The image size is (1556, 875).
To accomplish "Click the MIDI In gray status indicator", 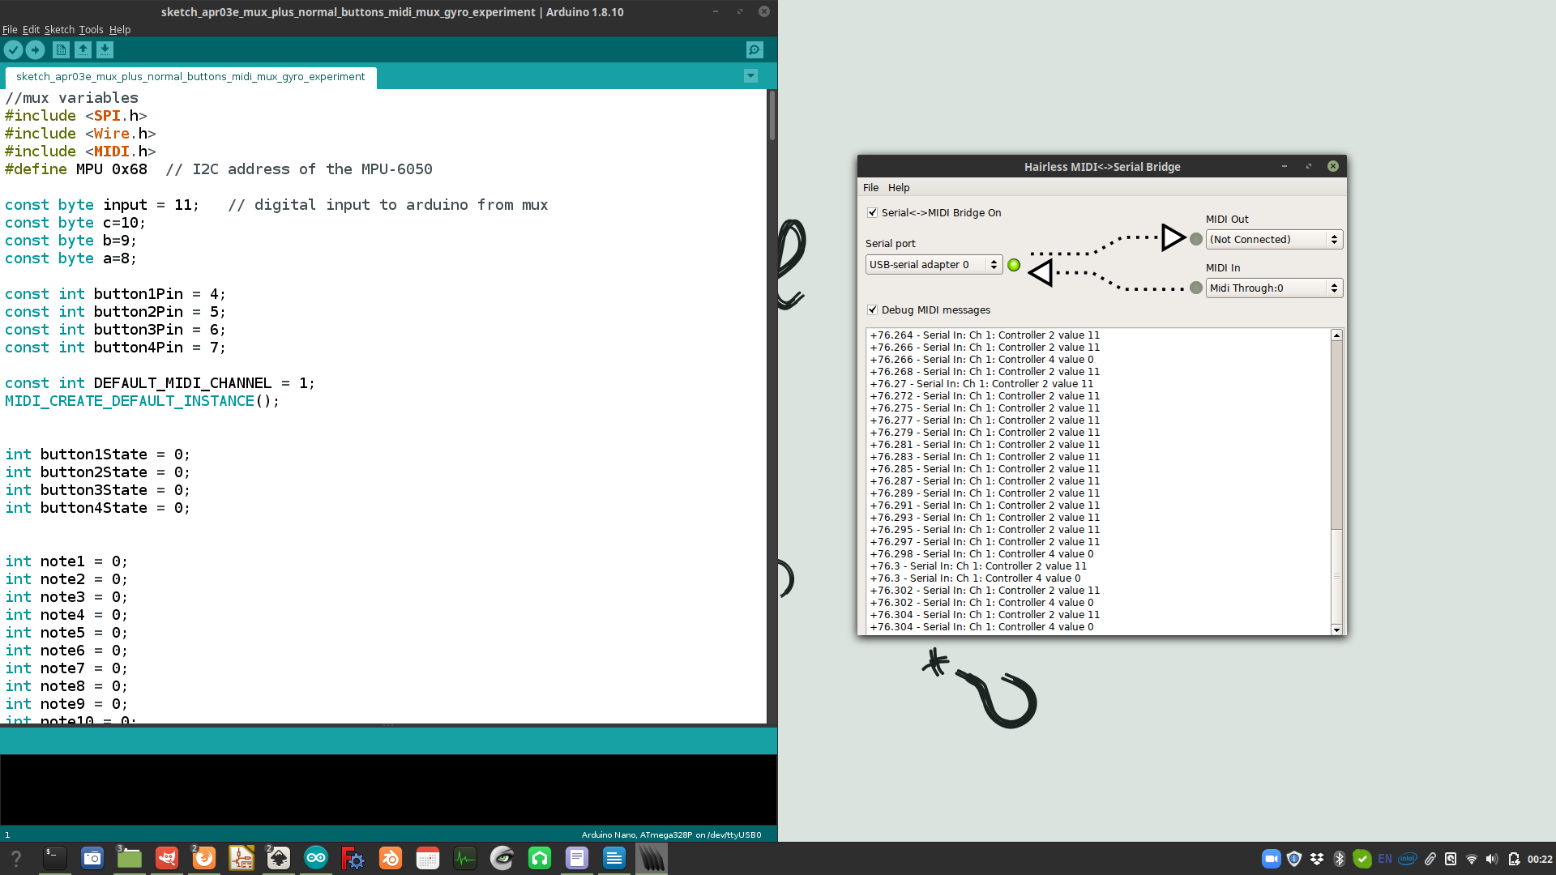I will [x=1196, y=288].
